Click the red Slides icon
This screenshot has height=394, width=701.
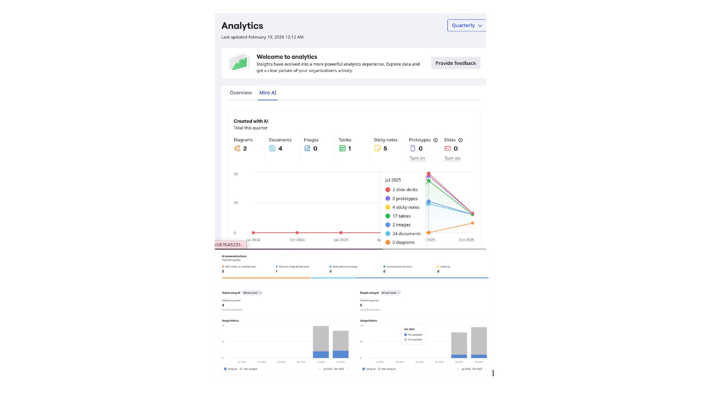click(447, 148)
